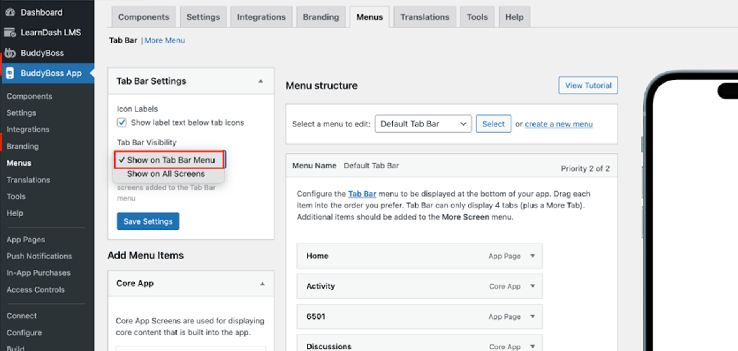Viewport: 738px width, 351px height.
Task: Open Configure in sidebar
Action: (24, 333)
